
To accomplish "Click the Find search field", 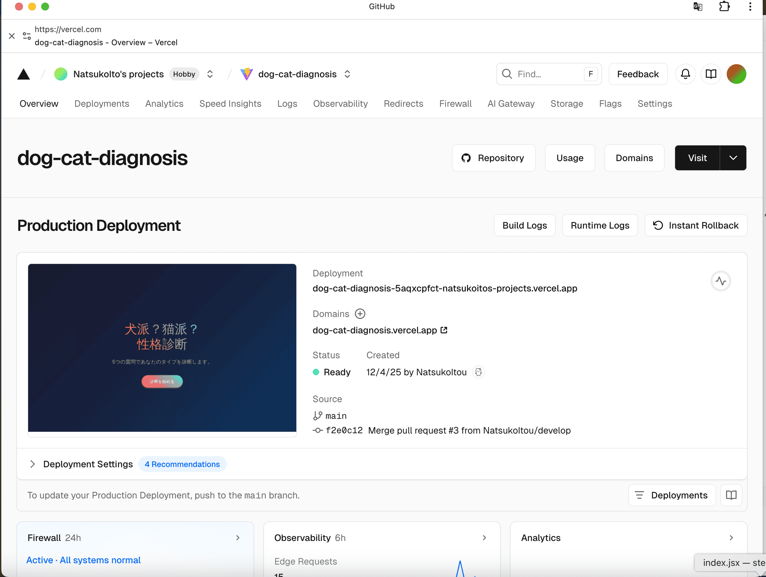I will coord(548,74).
